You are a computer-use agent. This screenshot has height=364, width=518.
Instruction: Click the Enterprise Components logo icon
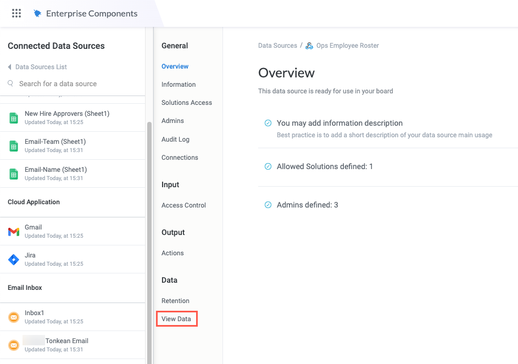(37, 13)
